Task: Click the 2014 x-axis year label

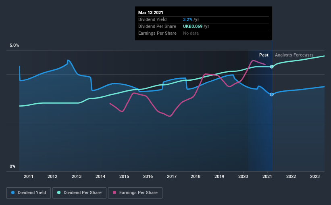Action: [x=100, y=176]
